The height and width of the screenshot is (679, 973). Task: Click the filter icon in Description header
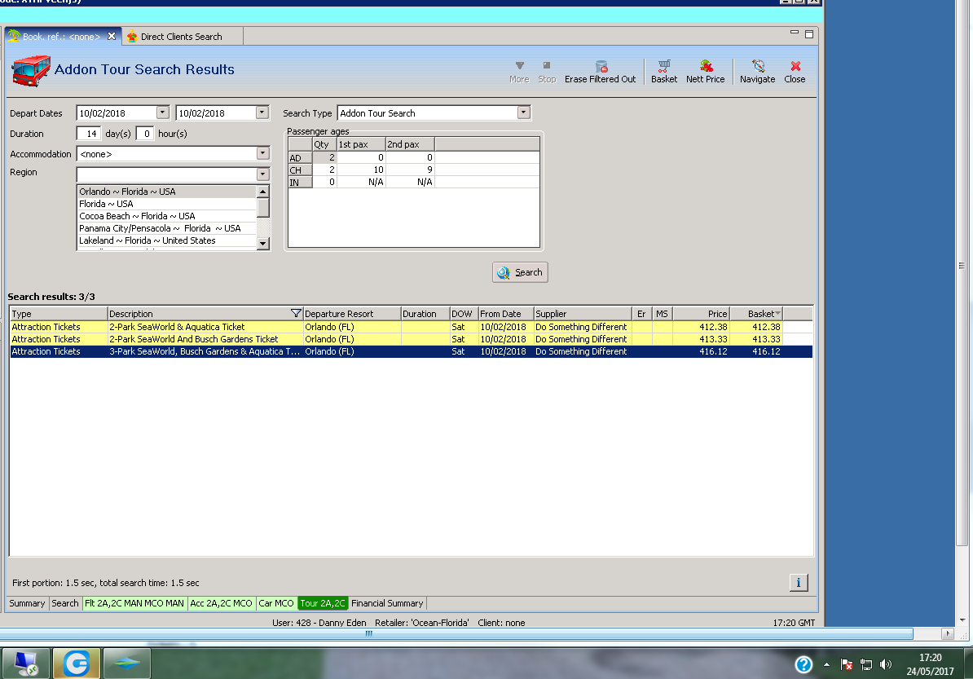296,314
